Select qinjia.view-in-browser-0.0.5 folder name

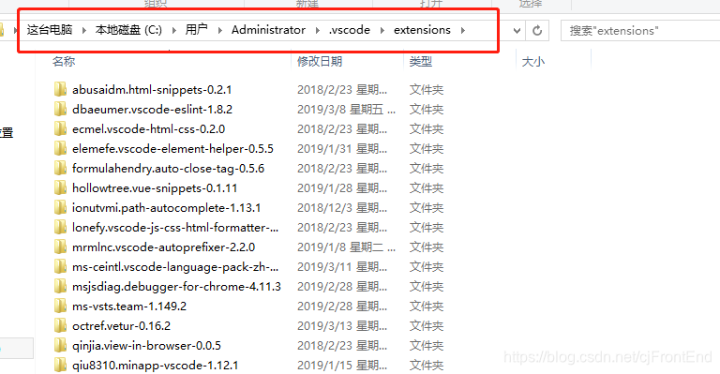click(x=146, y=346)
